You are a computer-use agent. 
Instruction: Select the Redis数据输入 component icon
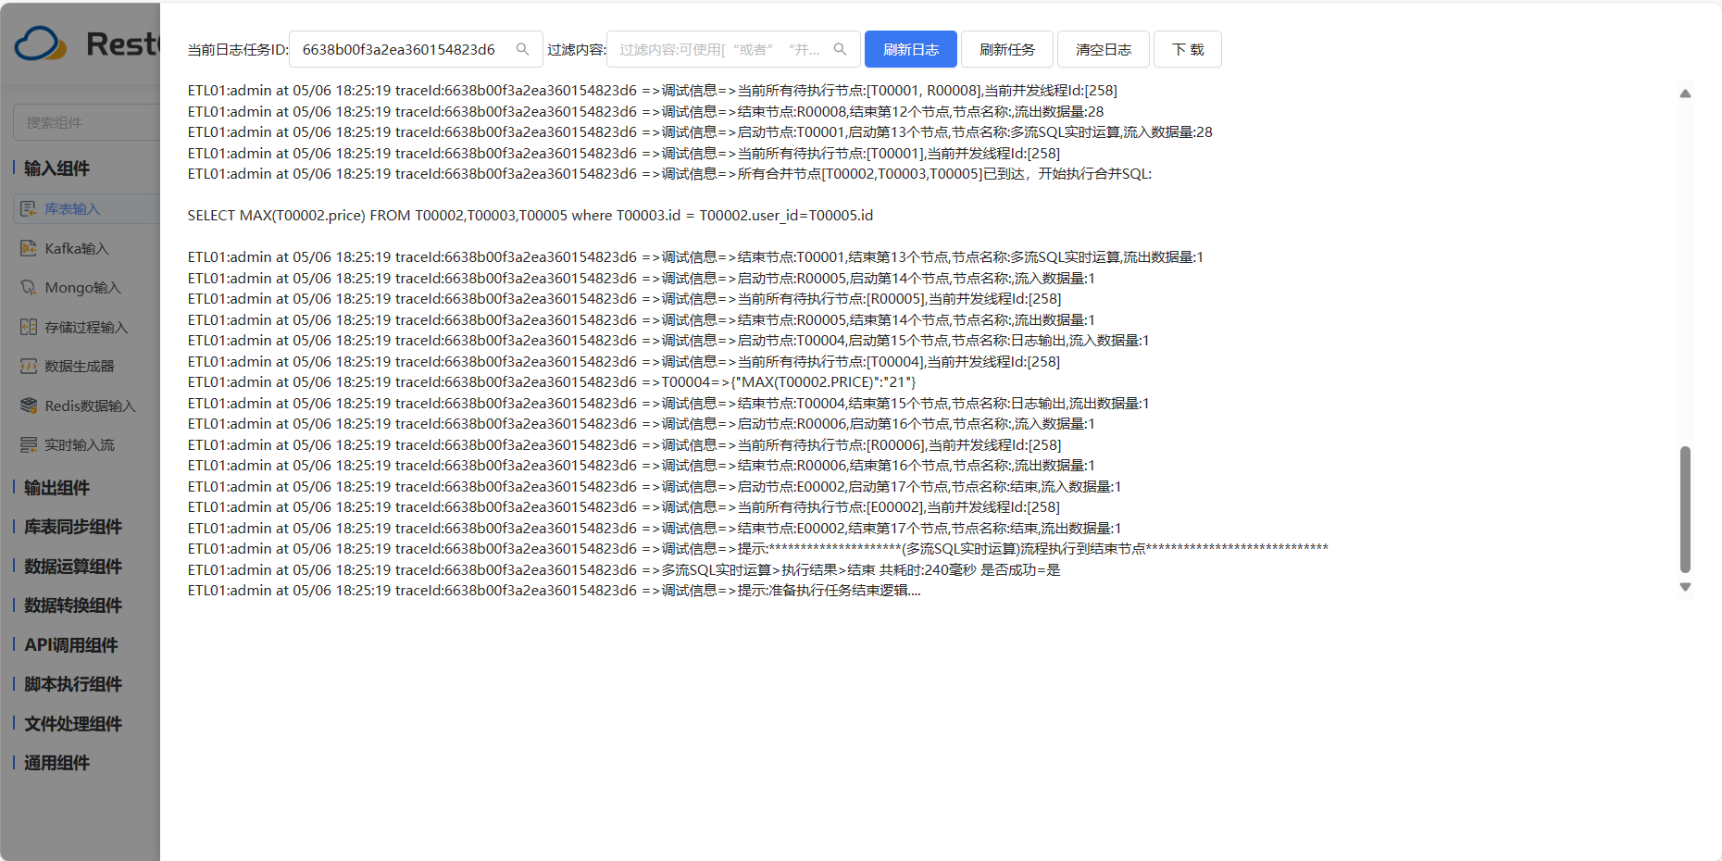pos(29,406)
